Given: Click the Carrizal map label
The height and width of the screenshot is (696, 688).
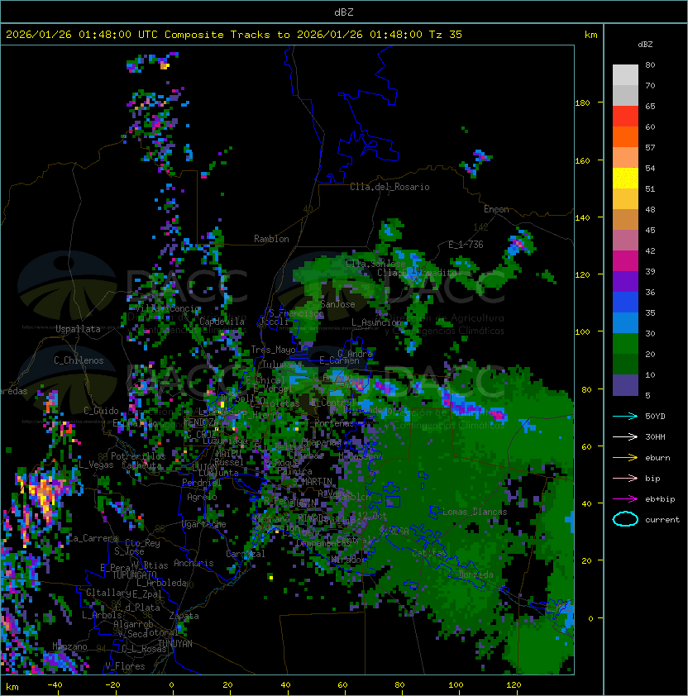Looking at the screenshot, I should [x=246, y=554].
